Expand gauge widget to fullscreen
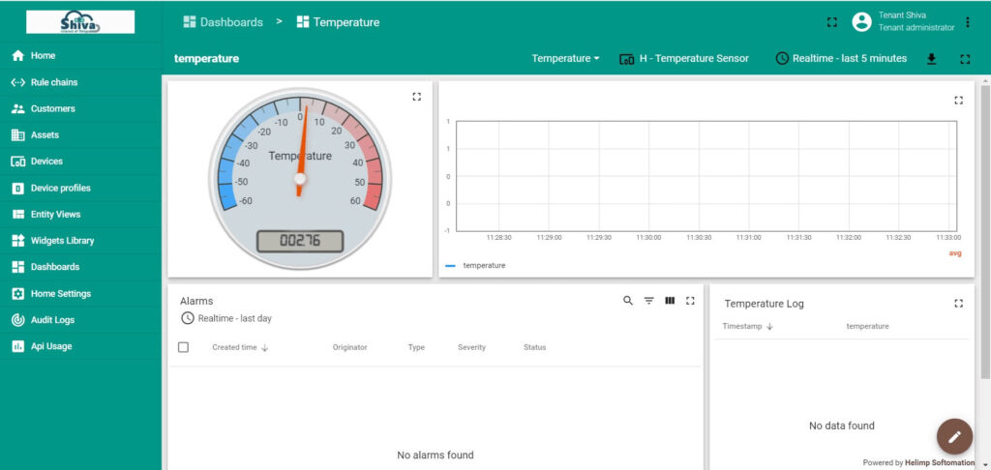The width and height of the screenshot is (991, 470). 416,97
